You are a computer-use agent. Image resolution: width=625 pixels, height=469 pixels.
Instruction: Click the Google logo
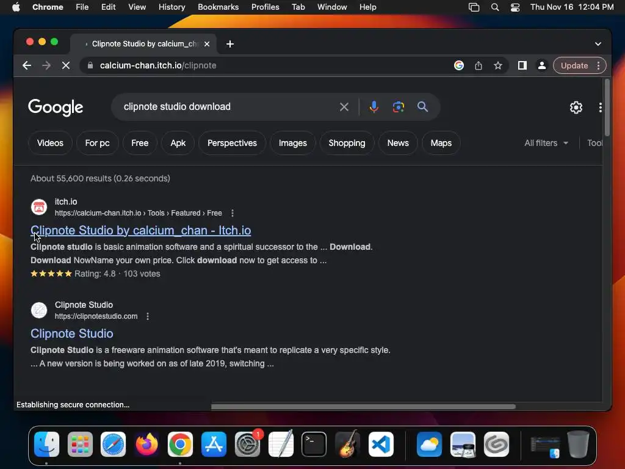click(x=56, y=107)
